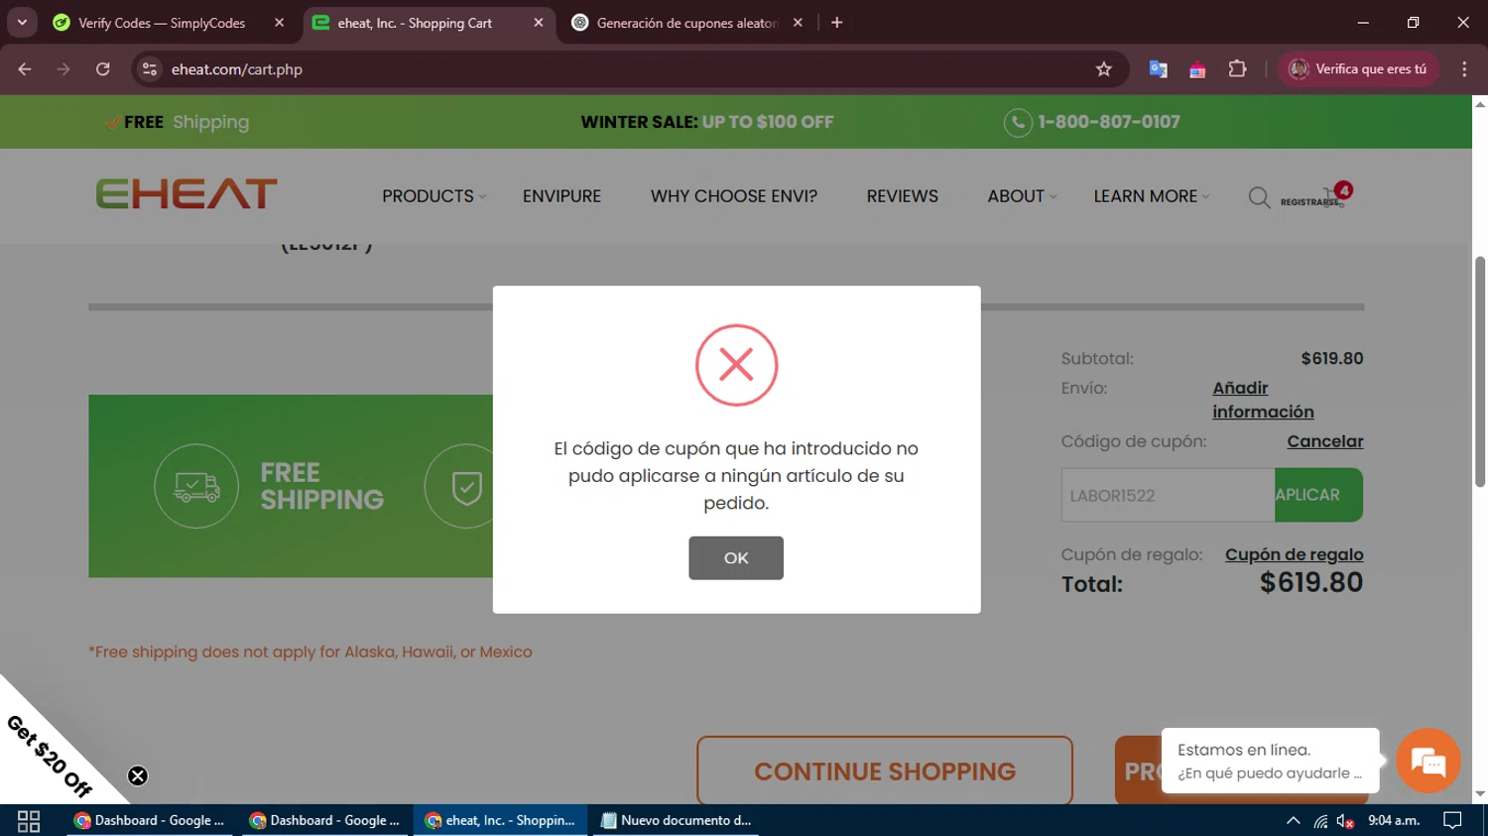Click the free shipping disclaimer about Alaska

tap(310, 652)
